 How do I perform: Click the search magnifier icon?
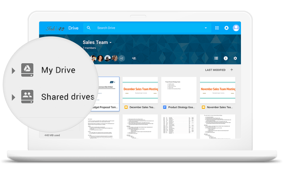(89, 28)
